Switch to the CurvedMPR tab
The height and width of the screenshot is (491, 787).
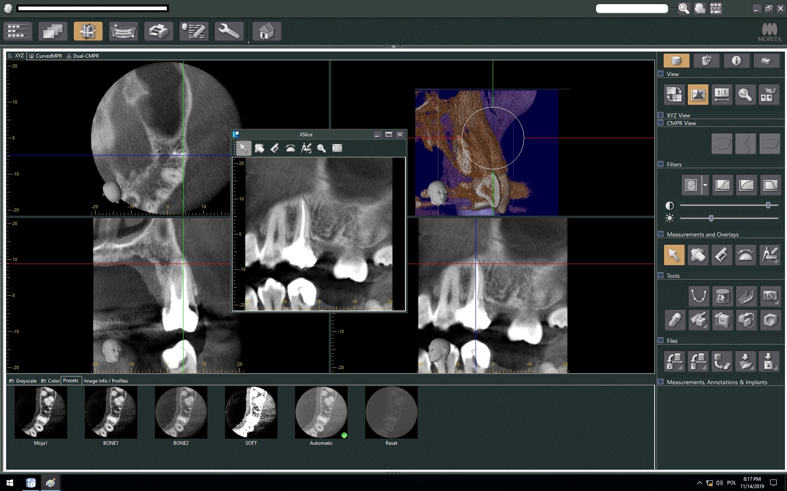(45, 56)
